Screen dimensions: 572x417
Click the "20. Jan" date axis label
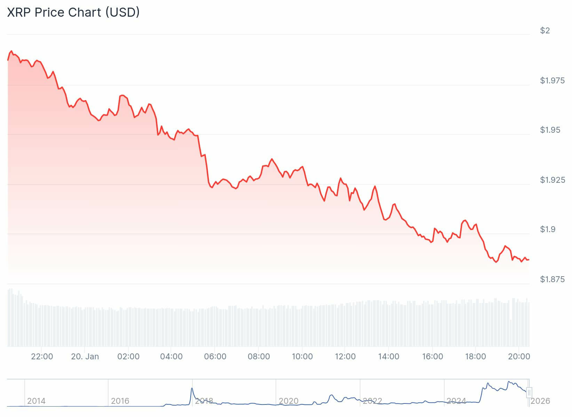click(85, 357)
